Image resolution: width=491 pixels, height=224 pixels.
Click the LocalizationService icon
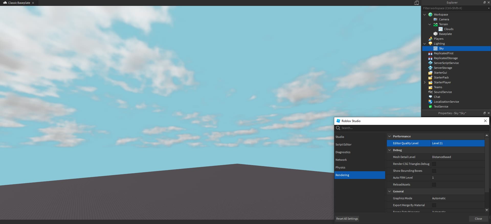[x=430, y=102]
